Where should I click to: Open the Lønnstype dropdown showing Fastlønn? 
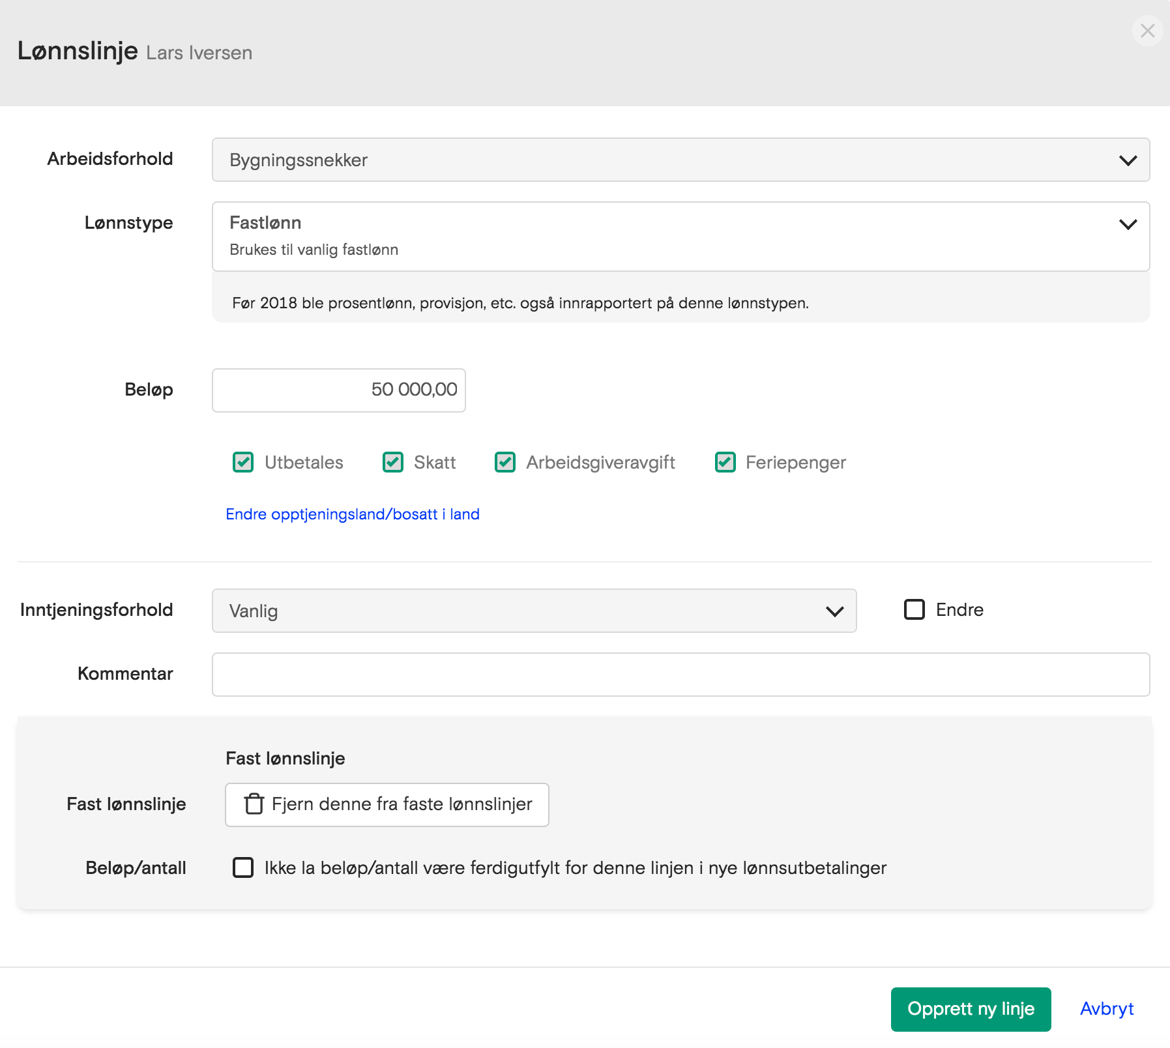pos(680,237)
